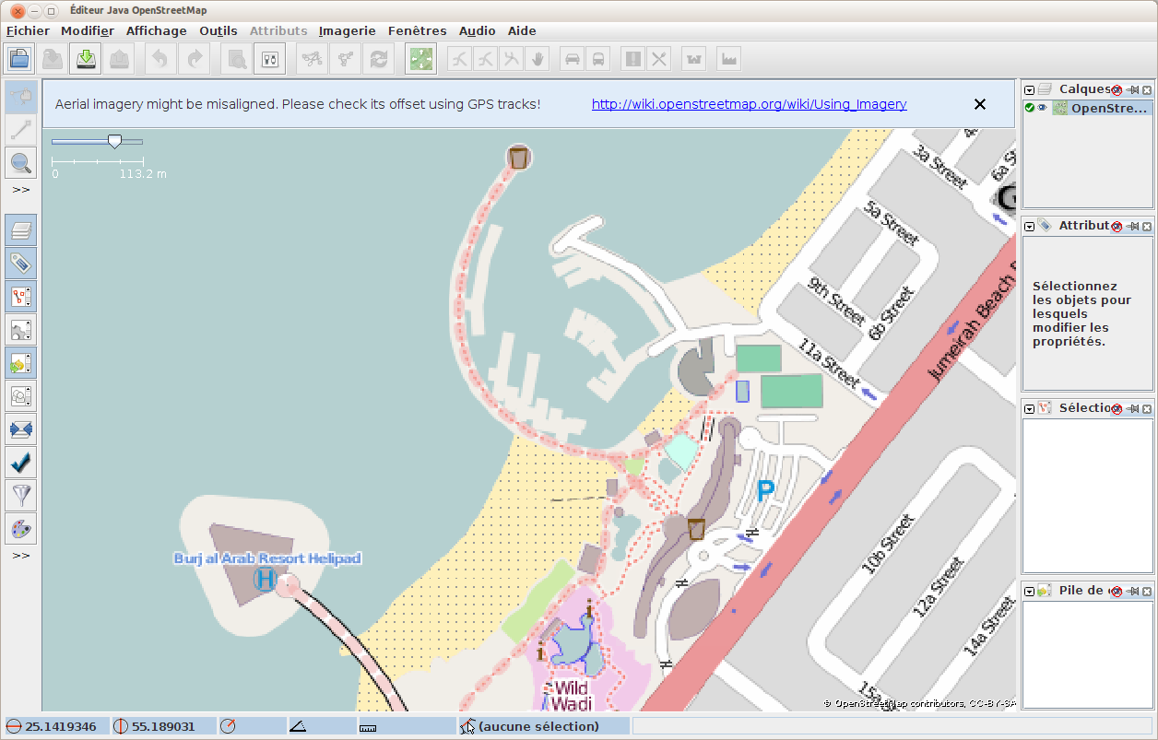The image size is (1158, 740).
Task: Toggle visibility eye of OpenStreetMap layer
Action: [x=1042, y=108]
